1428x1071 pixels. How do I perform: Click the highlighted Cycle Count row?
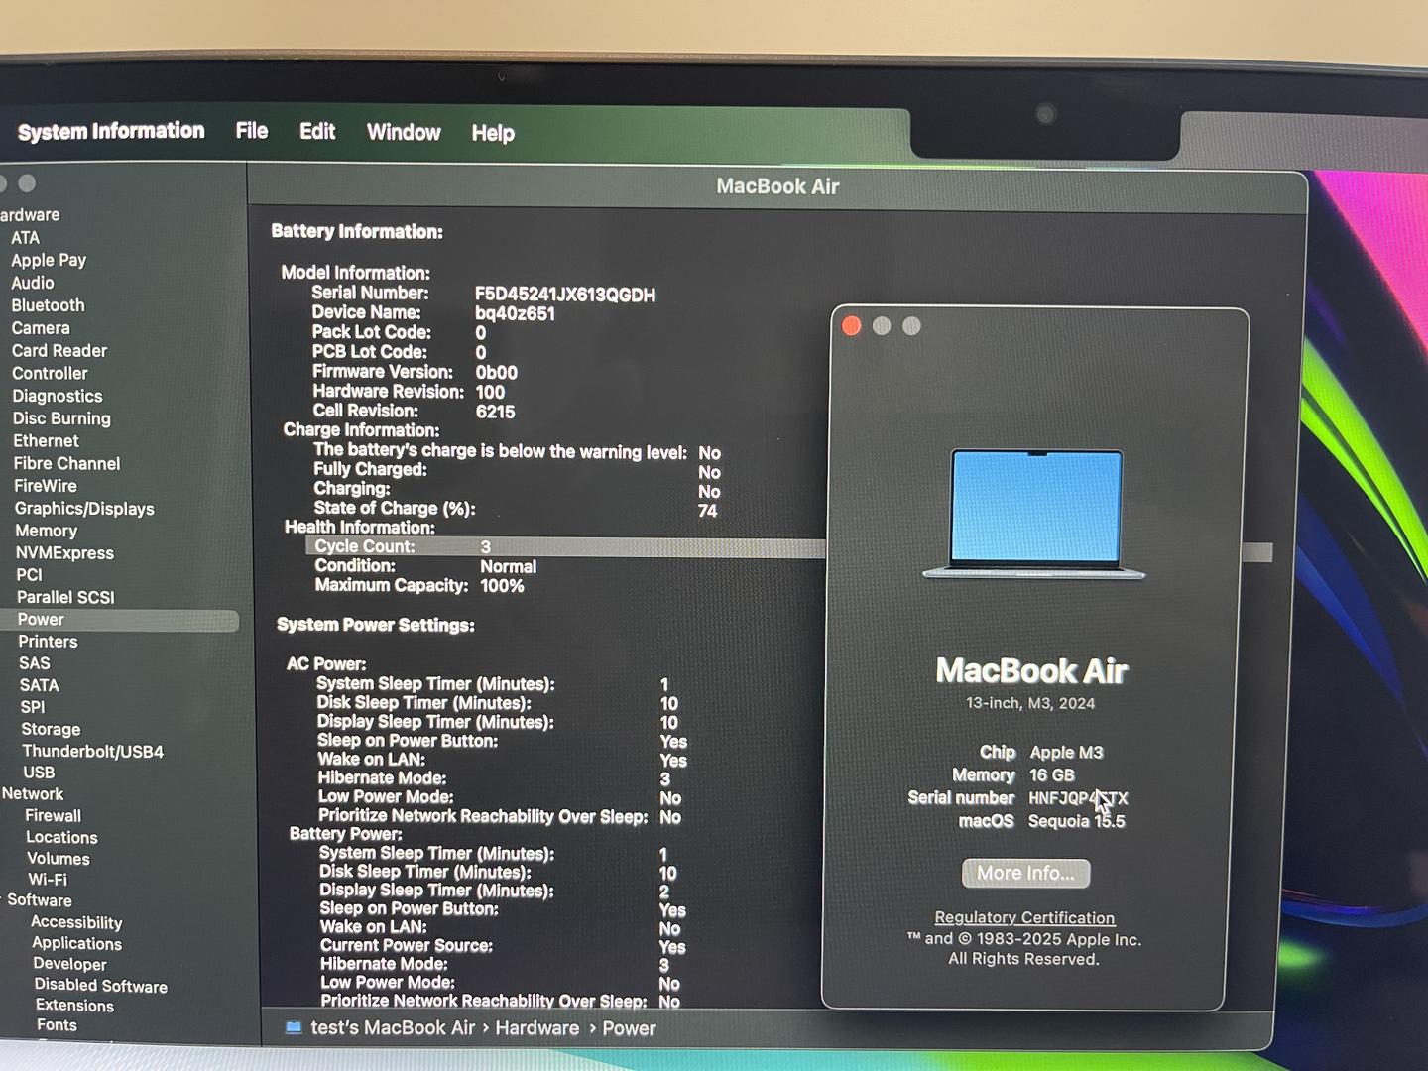click(x=565, y=547)
